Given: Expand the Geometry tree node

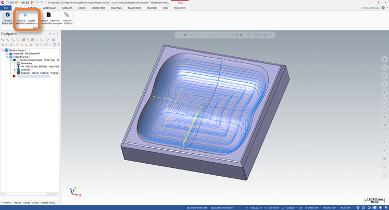Looking at the screenshot, I should [15, 69].
